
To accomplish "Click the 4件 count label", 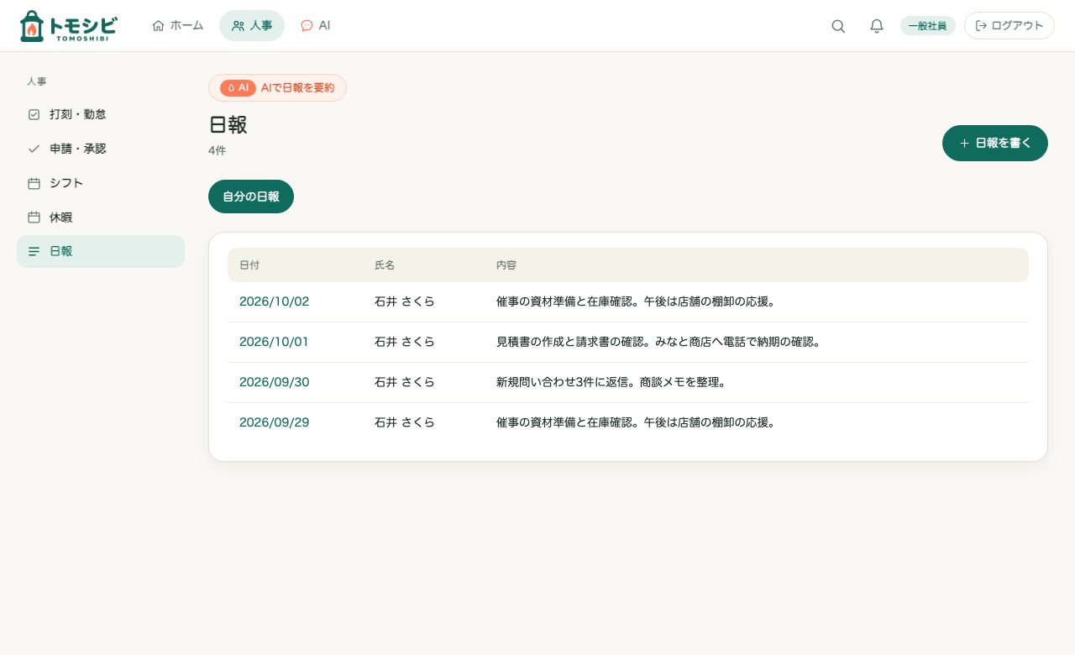I will 218,151.
